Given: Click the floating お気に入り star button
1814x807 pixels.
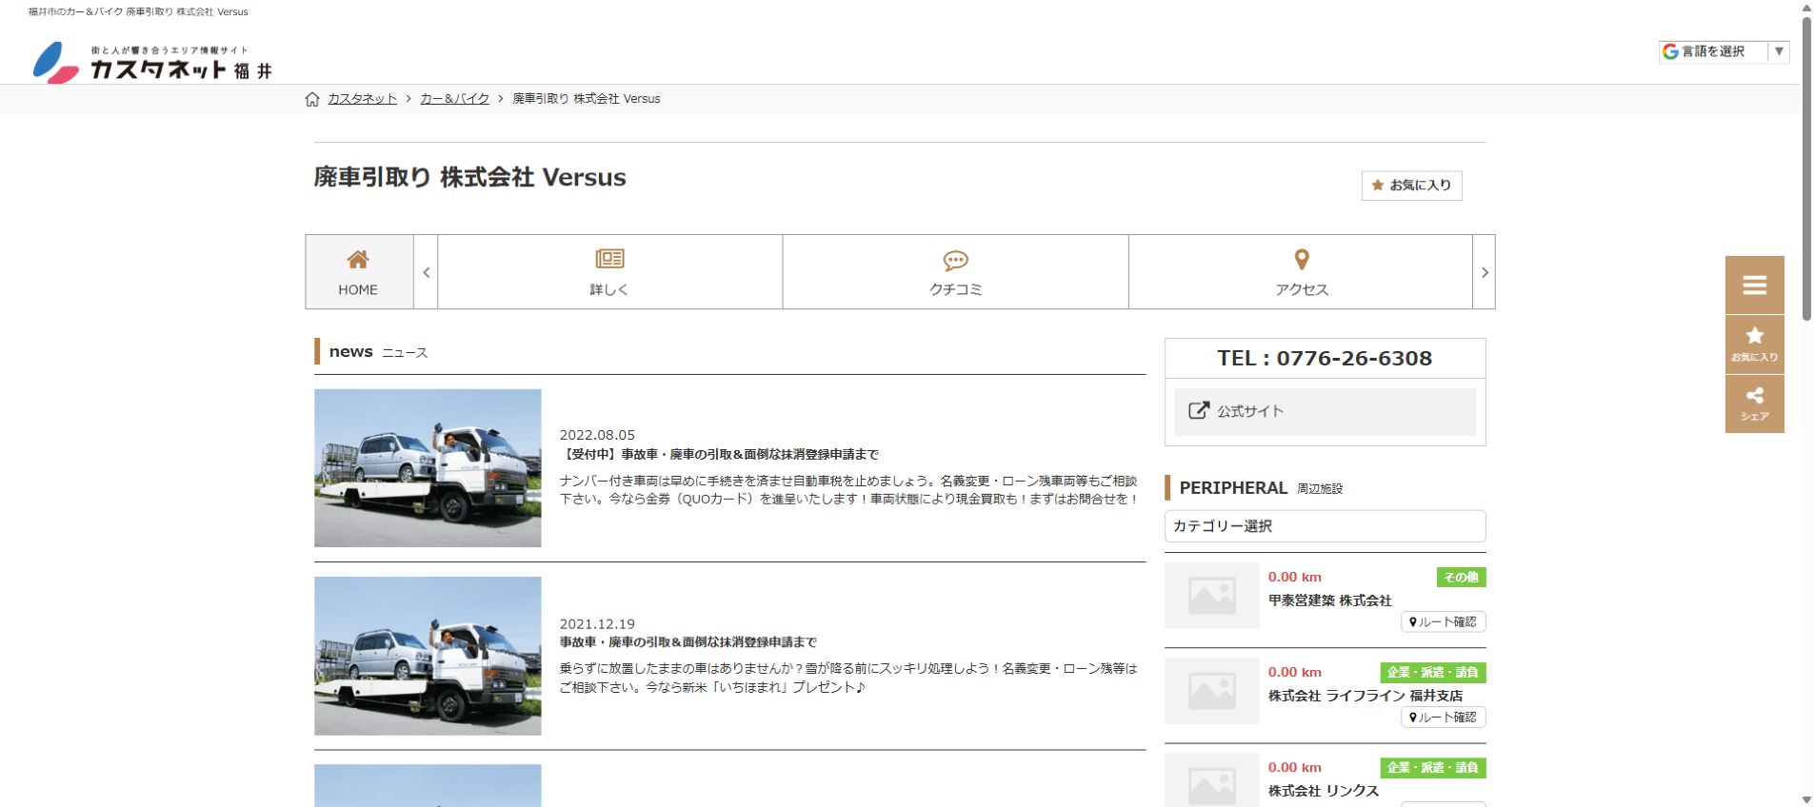Looking at the screenshot, I should 1754,344.
